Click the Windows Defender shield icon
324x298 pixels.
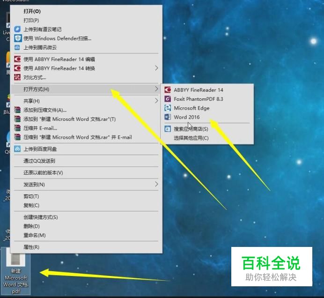coord(17,38)
